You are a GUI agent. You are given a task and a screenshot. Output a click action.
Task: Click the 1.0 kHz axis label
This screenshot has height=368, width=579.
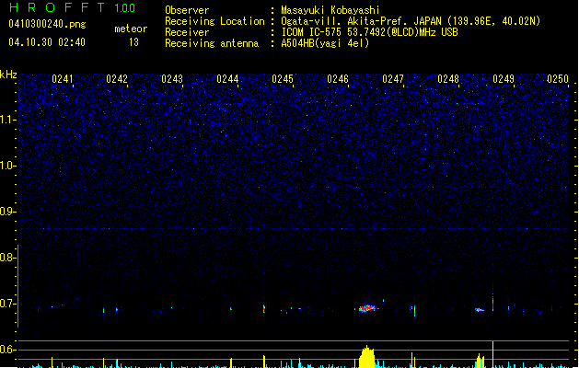coord(7,166)
